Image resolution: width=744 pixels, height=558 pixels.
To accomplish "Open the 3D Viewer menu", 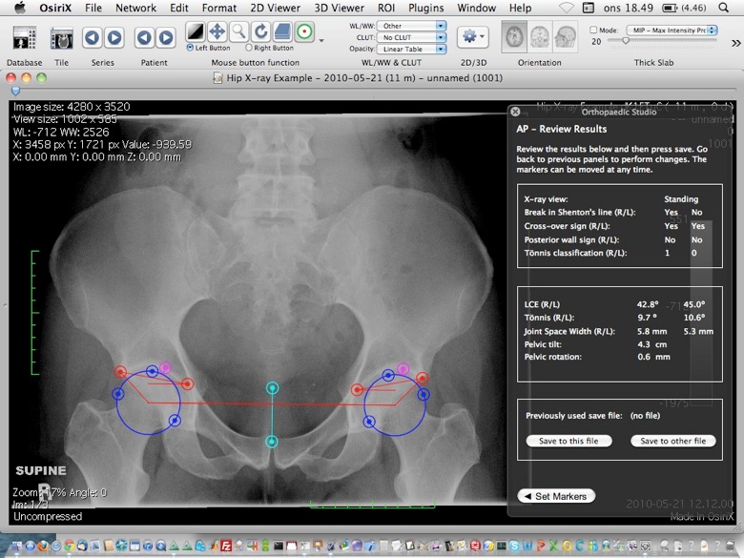I will 340,8.
